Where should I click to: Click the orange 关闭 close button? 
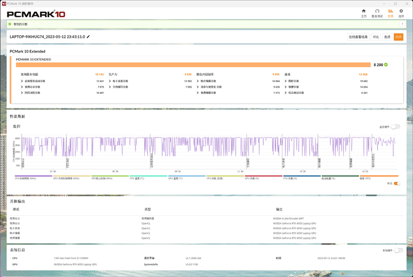(398, 37)
